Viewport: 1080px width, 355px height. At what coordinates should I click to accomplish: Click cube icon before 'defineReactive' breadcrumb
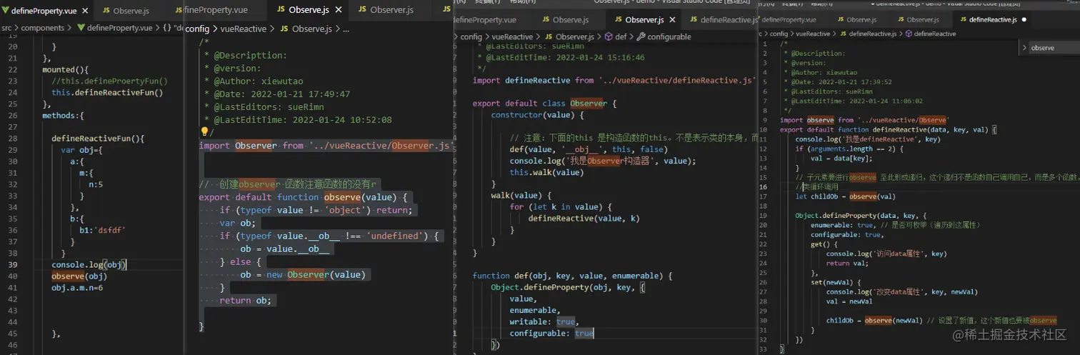908,34
